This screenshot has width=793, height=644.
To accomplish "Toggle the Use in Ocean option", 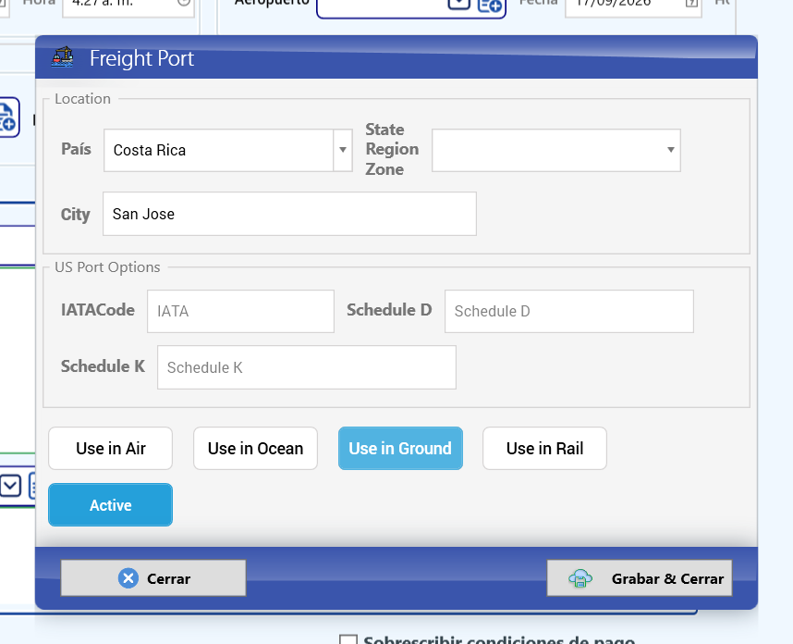I will pos(255,449).
